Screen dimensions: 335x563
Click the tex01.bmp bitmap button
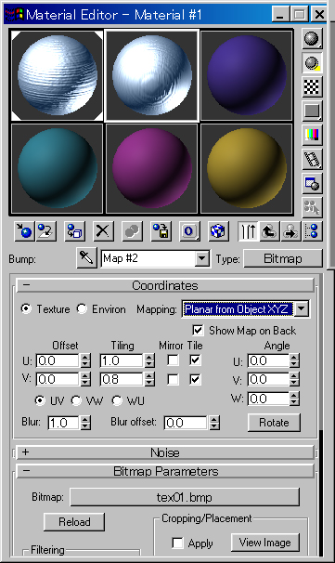185,497
